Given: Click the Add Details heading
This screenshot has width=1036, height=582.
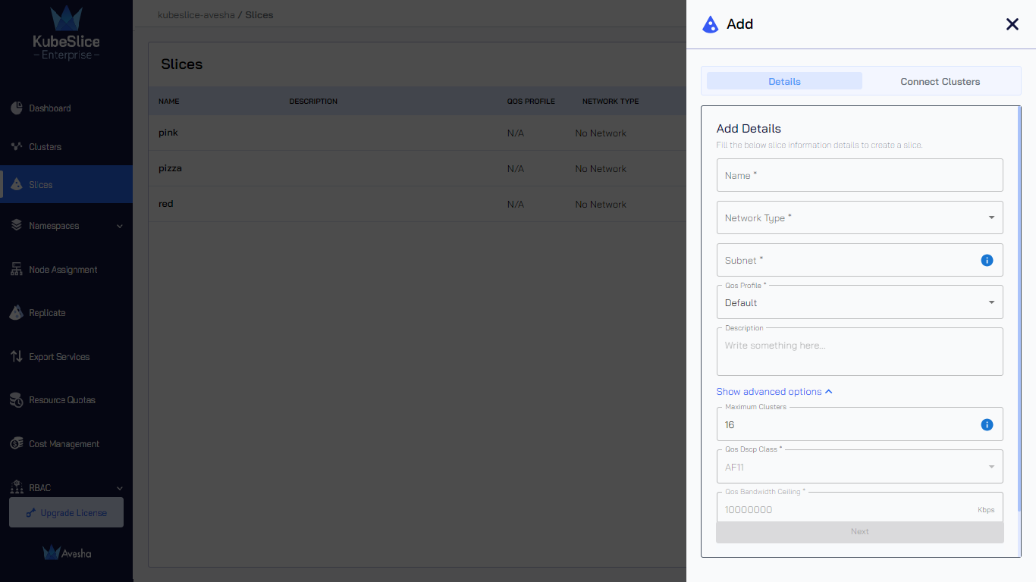Looking at the screenshot, I should click(x=749, y=129).
